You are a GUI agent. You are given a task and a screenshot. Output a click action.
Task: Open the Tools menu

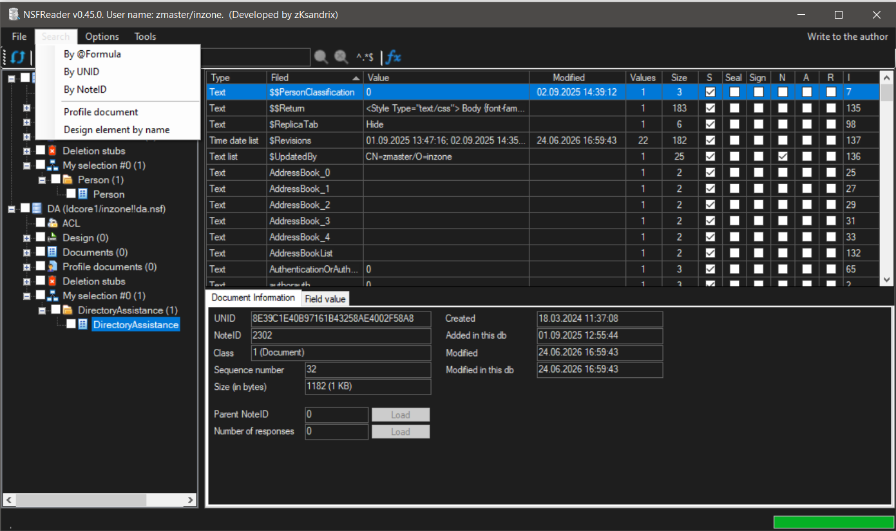pyautogui.click(x=146, y=37)
